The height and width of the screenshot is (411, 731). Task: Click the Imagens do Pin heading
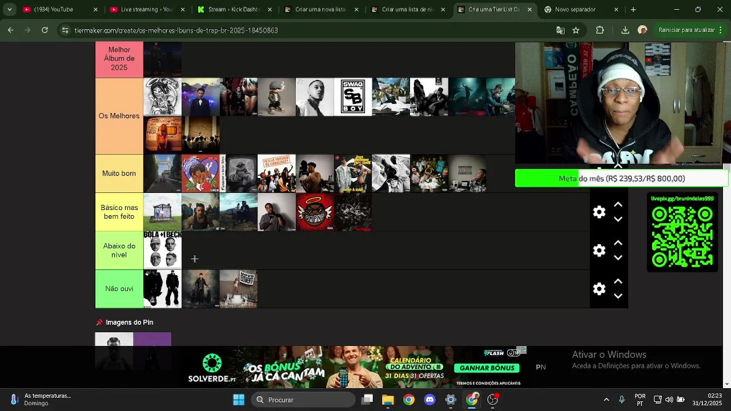[x=130, y=323]
